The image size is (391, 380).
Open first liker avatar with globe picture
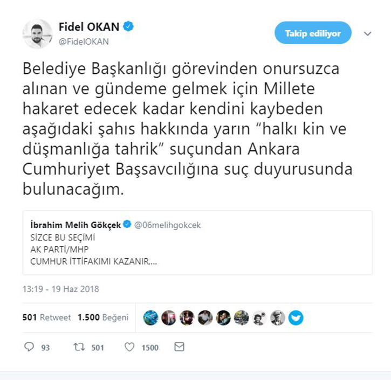click(150, 317)
